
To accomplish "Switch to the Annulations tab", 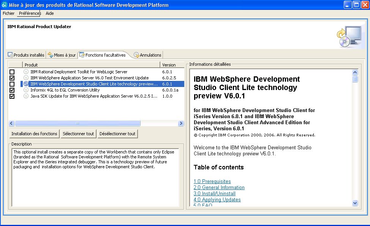I will click(148, 55).
